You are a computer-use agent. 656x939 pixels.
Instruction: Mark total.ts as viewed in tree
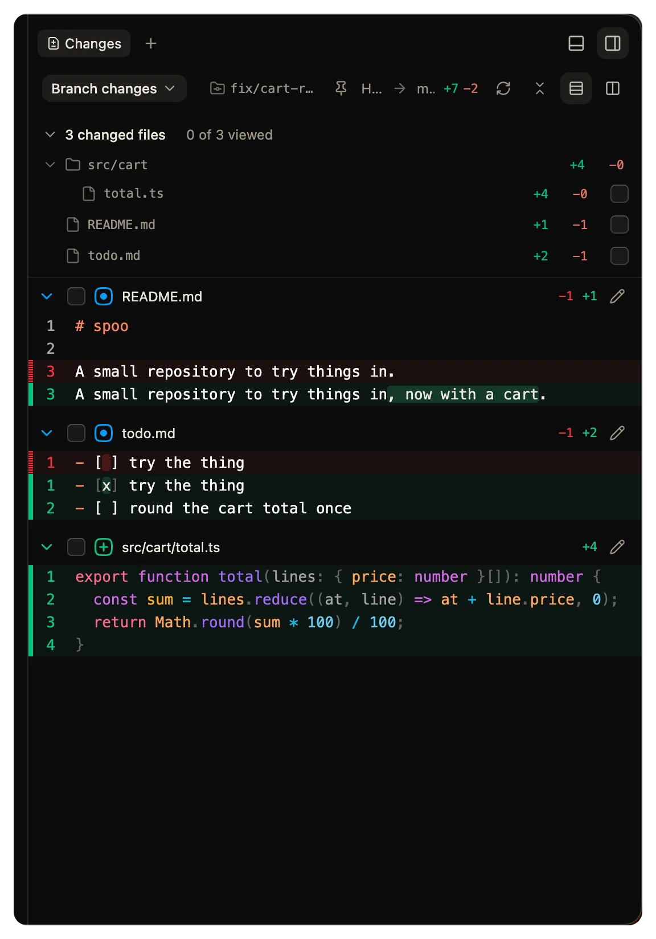coord(619,194)
